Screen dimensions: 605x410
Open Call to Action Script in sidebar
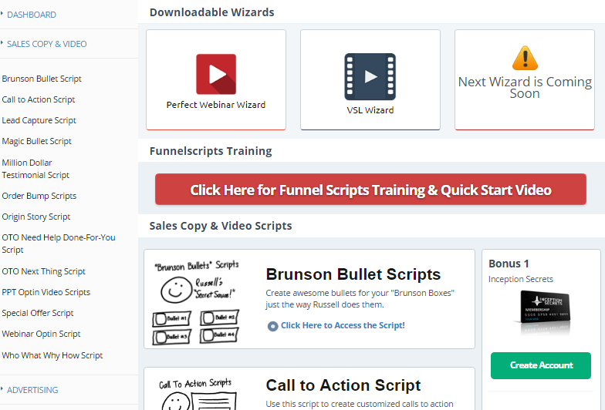point(39,99)
